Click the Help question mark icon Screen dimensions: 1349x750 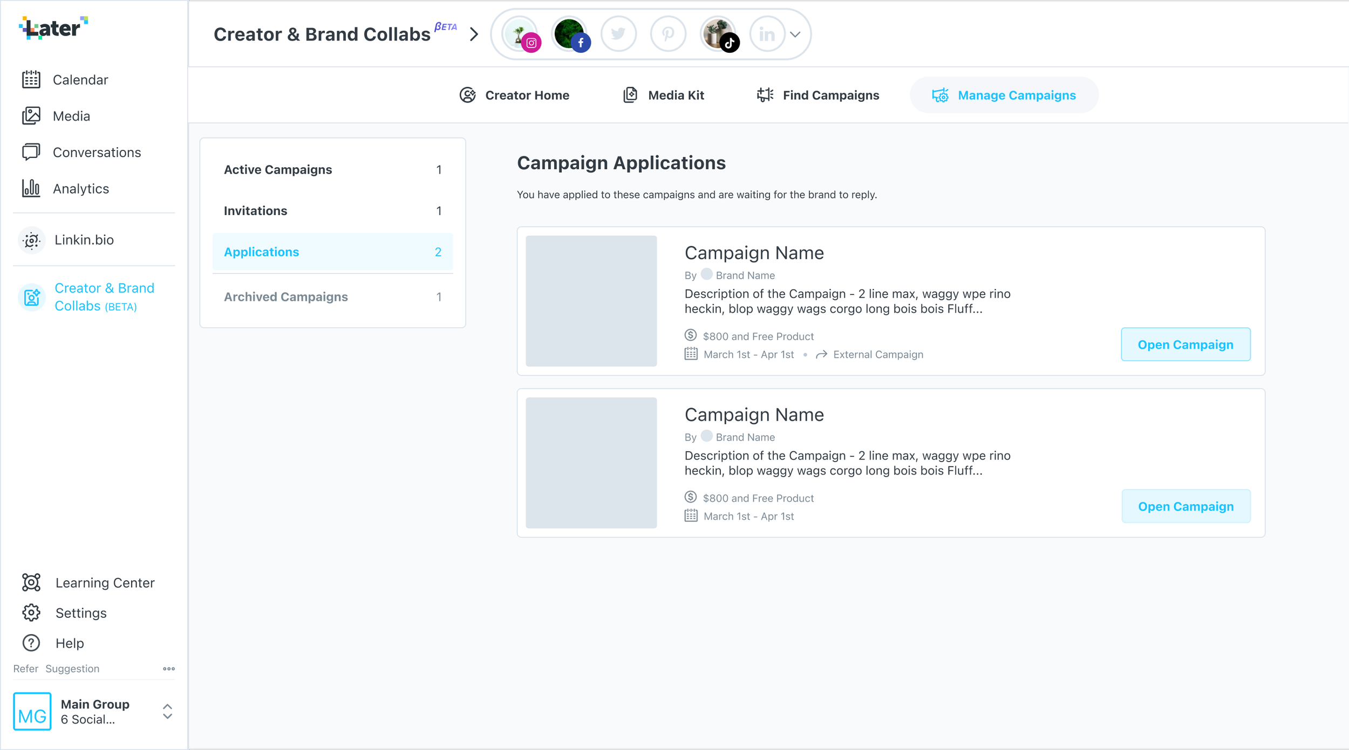click(31, 643)
